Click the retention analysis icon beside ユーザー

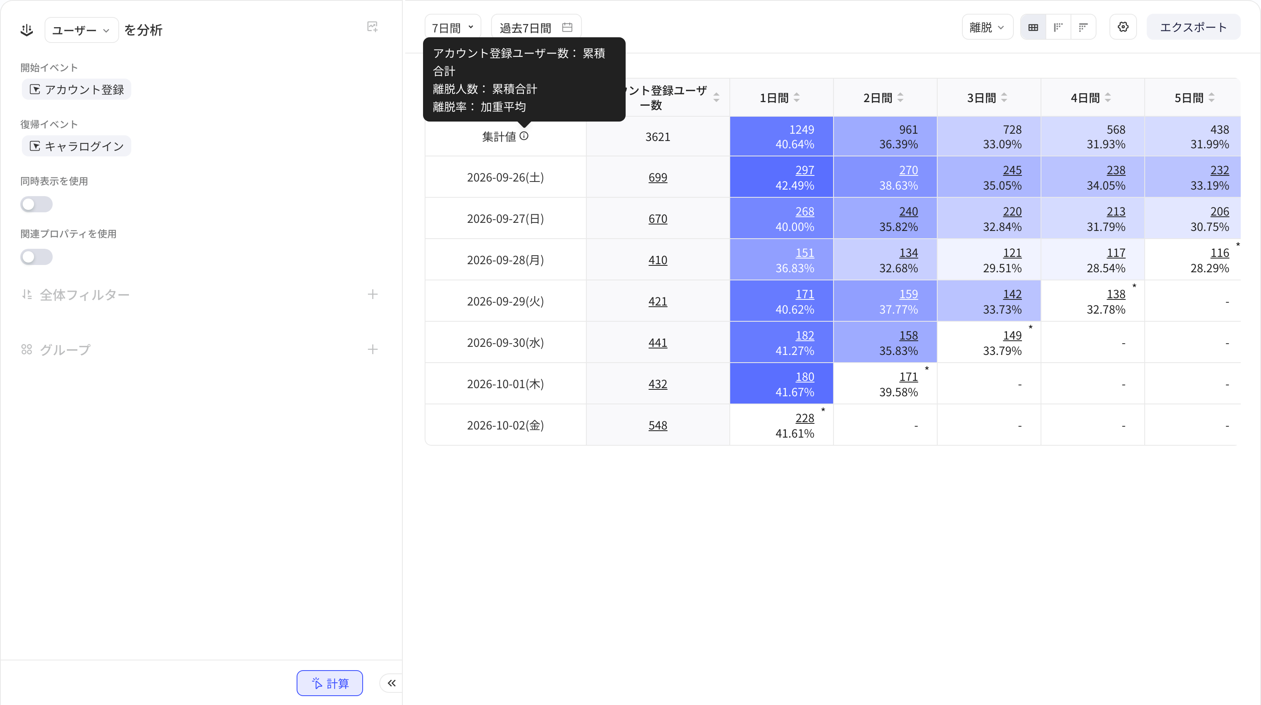[27, 30]
